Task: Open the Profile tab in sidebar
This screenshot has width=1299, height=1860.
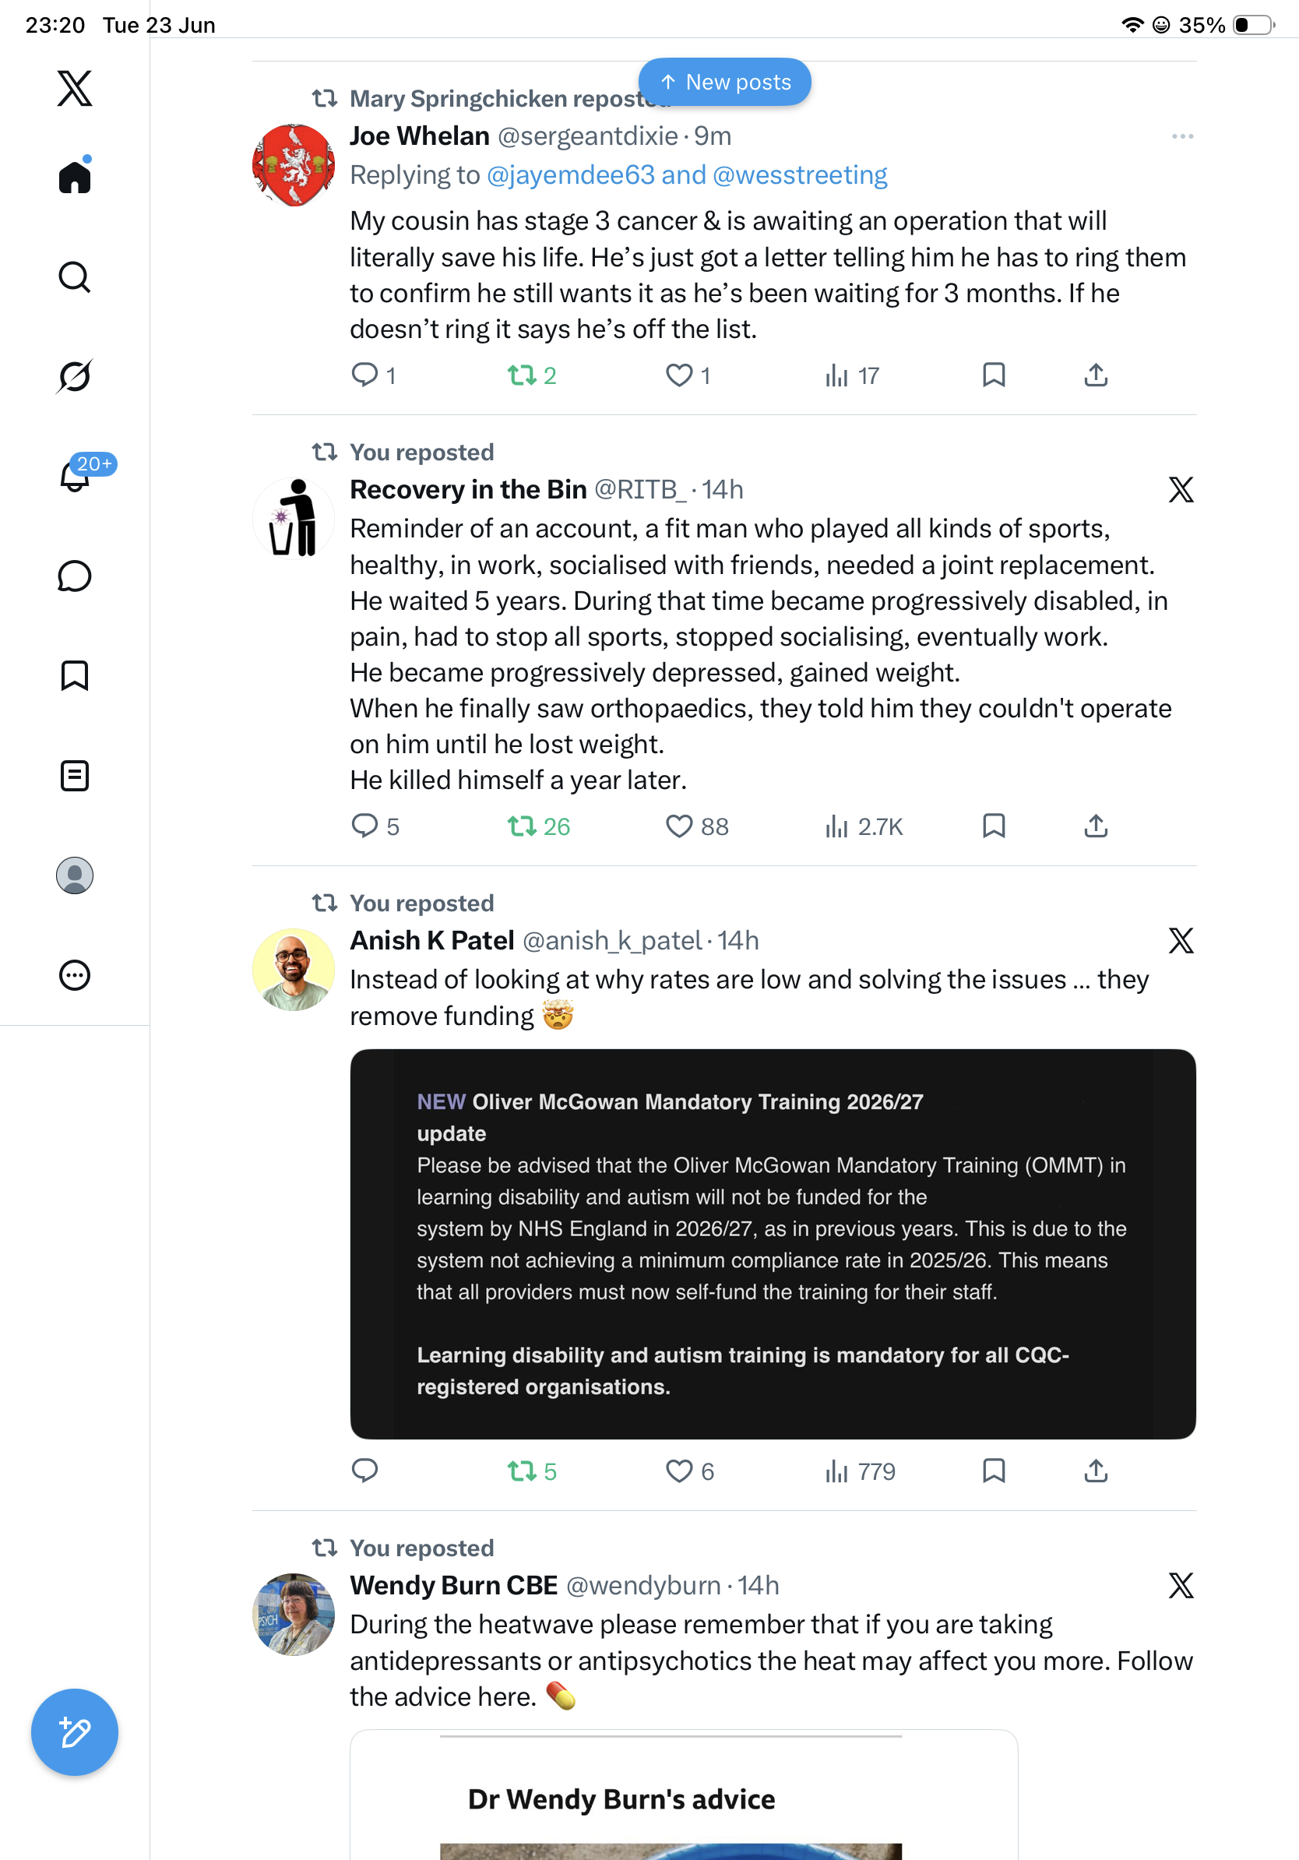Action: pos(75,875)
